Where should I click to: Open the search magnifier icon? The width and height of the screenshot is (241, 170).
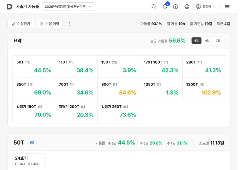pos(154,7)
